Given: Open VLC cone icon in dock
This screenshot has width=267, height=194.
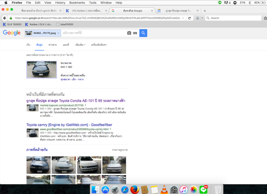Looking at the screenshot, I should (164, 190).
